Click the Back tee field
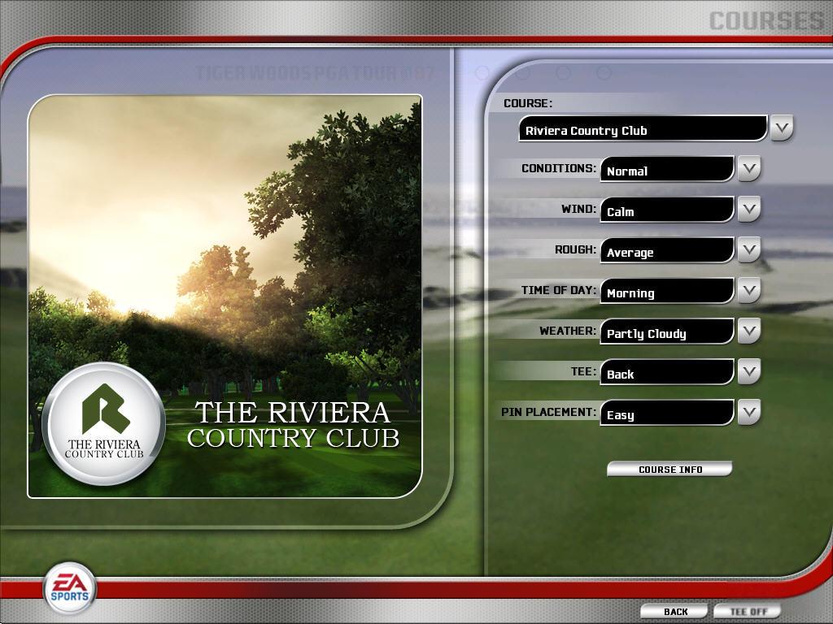833x624 pixels. (x=667, y=372)
